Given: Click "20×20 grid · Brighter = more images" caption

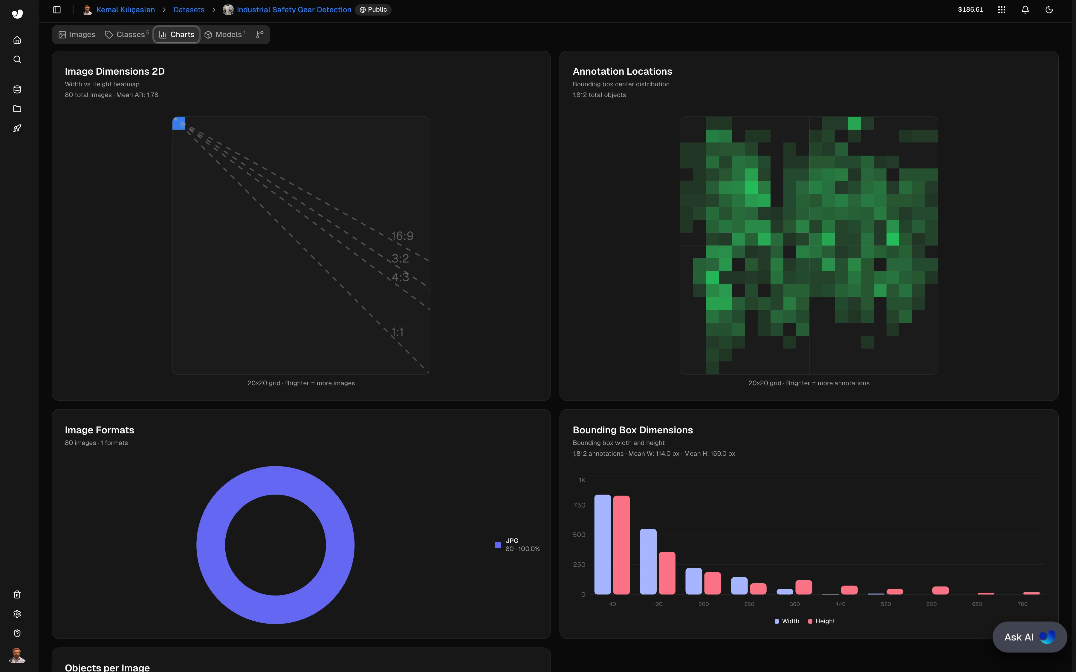Looking at the screenshot, I should point(301,383).
